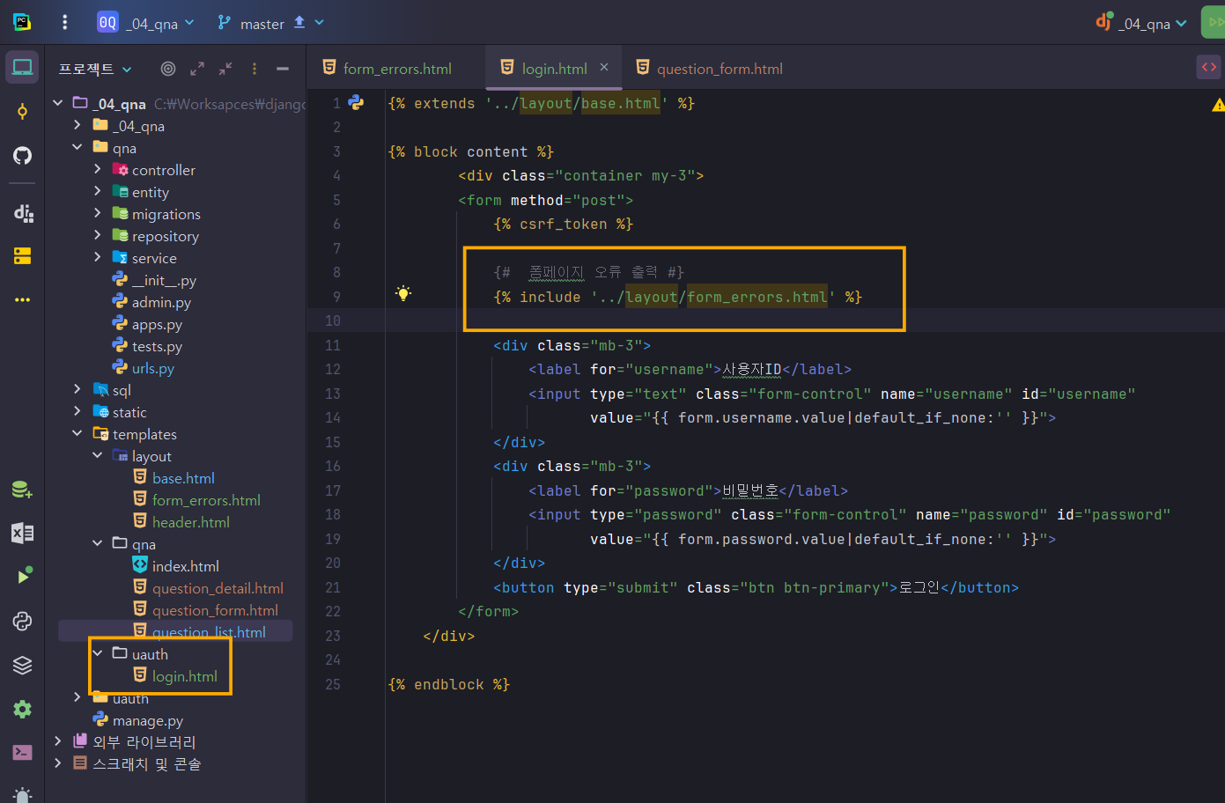
Task: Click the PyCharm logo icon
Action: [x=22, y=22]
